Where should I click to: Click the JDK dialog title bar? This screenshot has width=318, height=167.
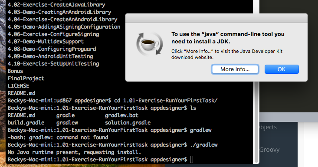[216, 18]
